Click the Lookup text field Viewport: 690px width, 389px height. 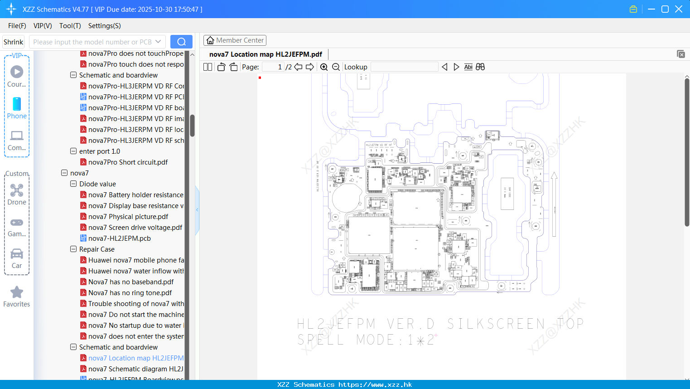tap(404, 67)
